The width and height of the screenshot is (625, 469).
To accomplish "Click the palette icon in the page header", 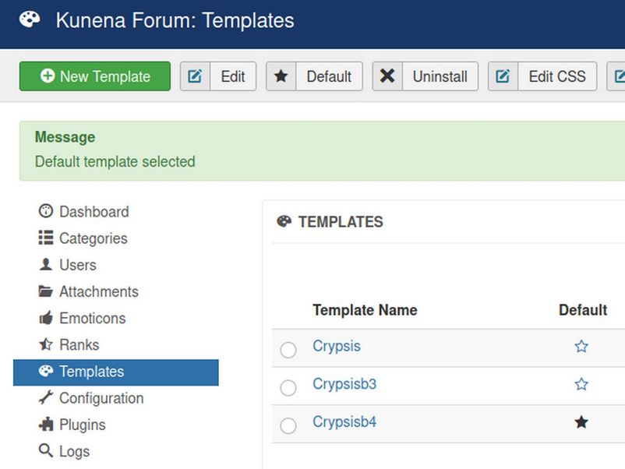I will click(30, 19).
